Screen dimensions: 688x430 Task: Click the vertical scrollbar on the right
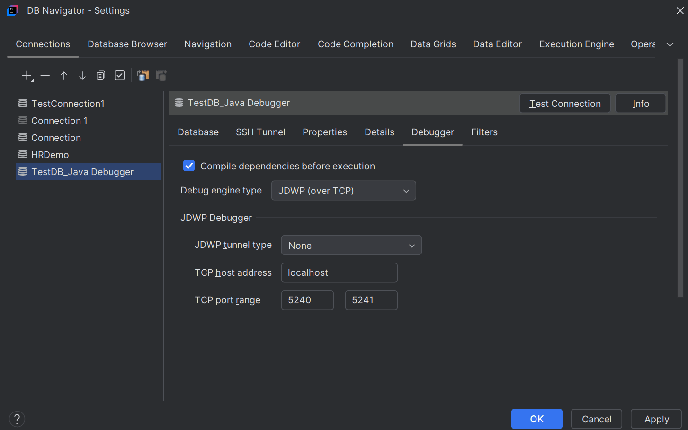pos(680,177)
